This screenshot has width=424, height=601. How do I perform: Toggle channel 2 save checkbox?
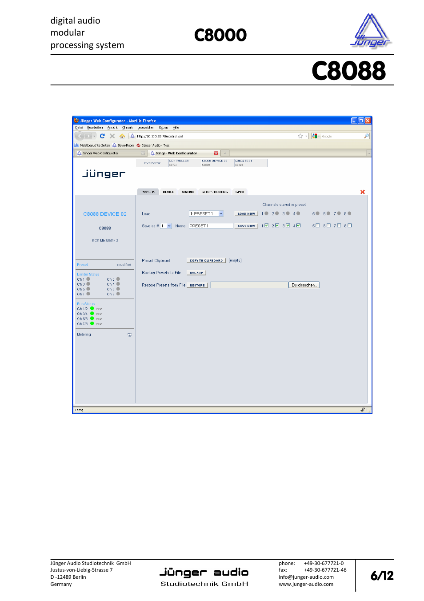coord(277,226)
